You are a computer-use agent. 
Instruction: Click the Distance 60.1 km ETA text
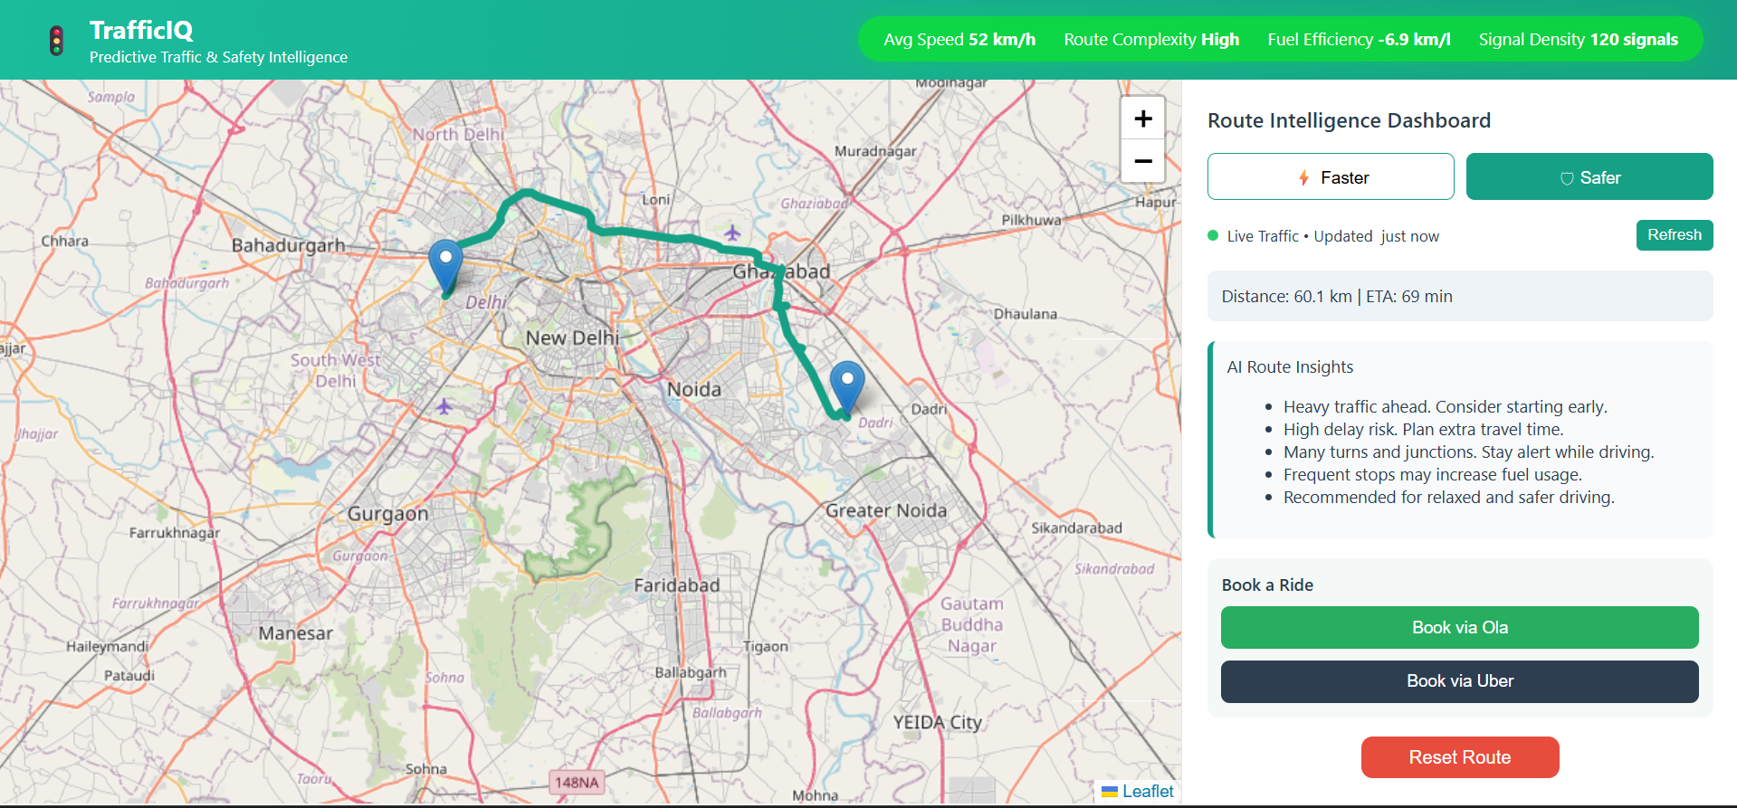coord(1337,297)
